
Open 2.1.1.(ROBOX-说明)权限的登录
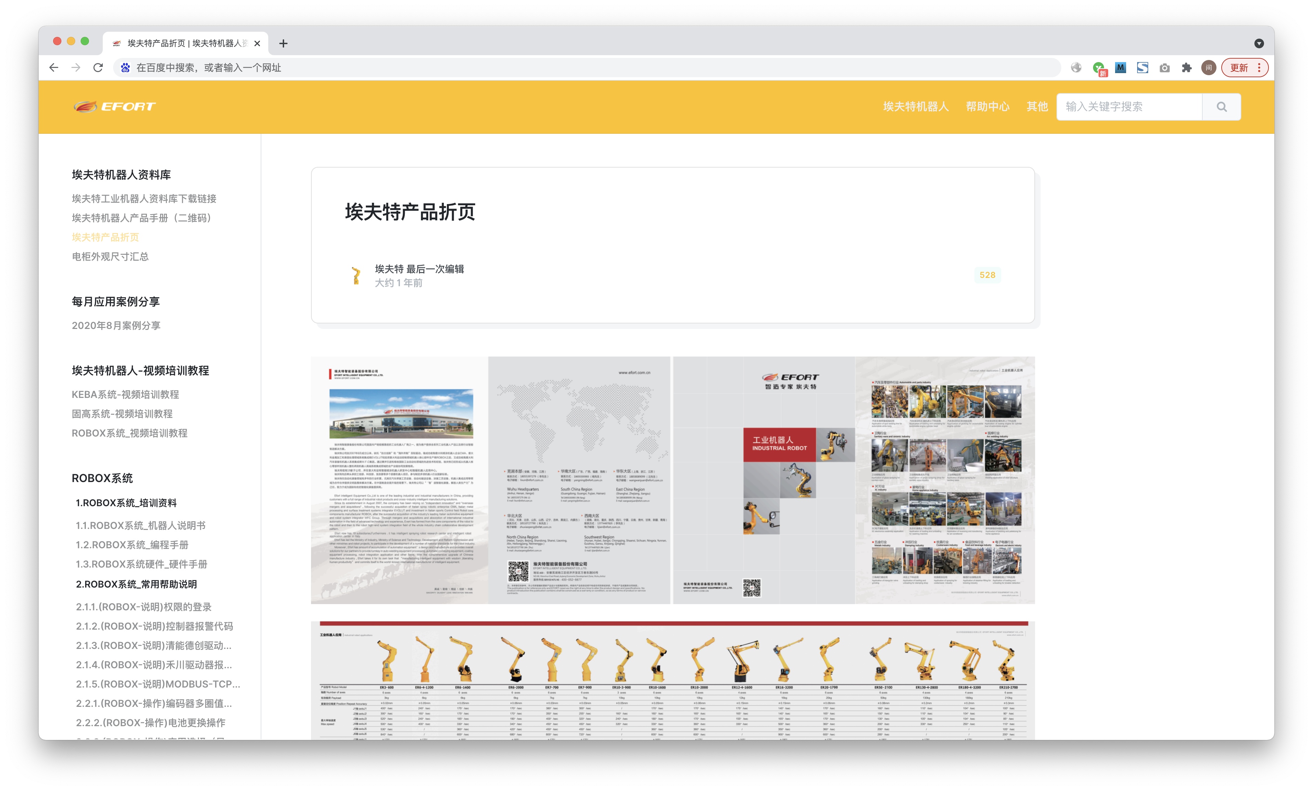tap(144, 607)
